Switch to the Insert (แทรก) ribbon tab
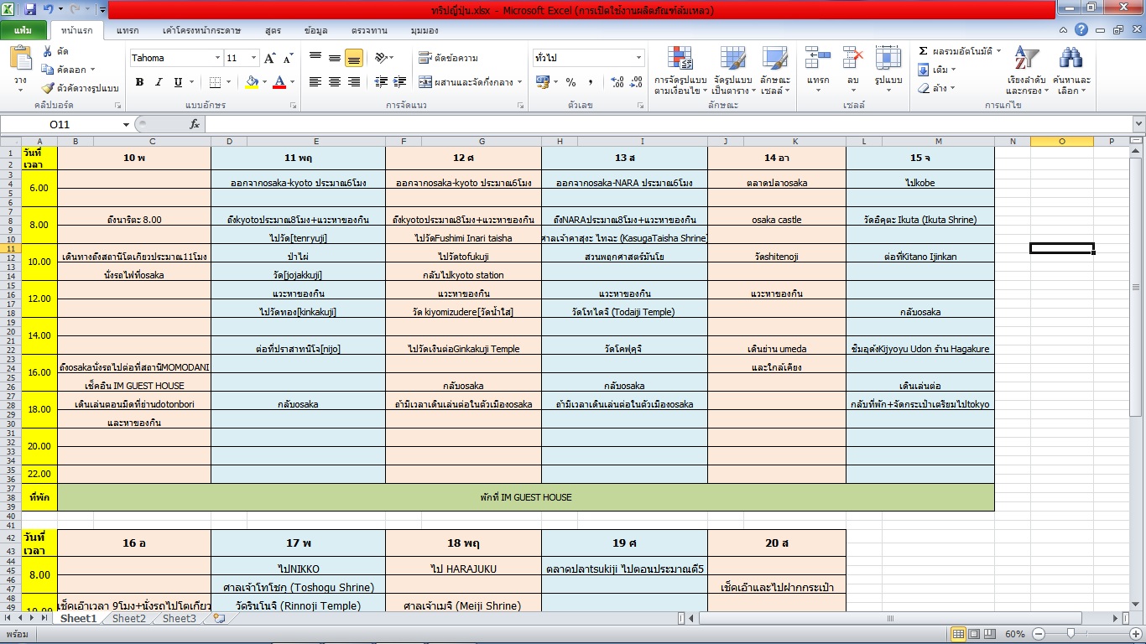Image resolution: width=1146 pixels, height=644 pixels. pos(128,30)
